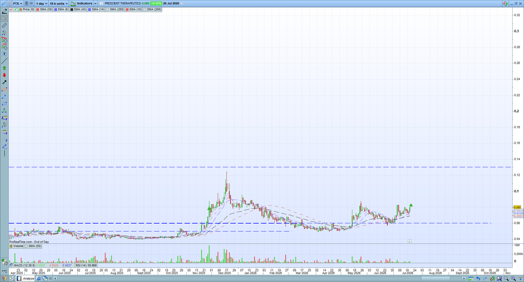This screenshot has height=282, width=524.
Task: Select the ruler measurement tool
Action: [4, 25]
